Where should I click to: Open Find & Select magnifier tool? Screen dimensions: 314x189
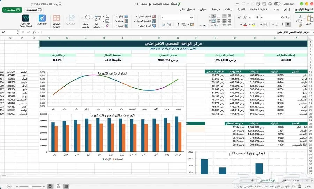(87, 18)
